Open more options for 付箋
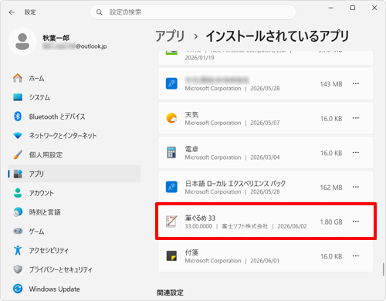 point(356,256)
